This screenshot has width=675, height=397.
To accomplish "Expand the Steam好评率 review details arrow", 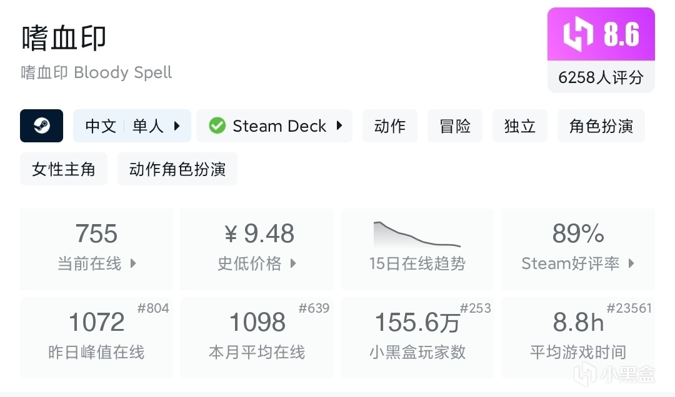I will pos(631,263).
